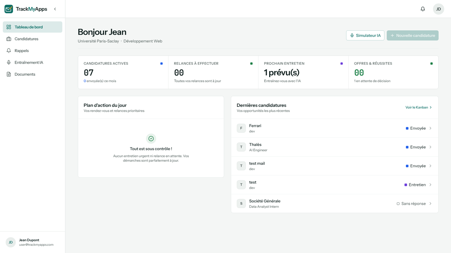Open the Ferrari application row chevron
Image resolution: width=451 pixels, height=253 pixels.
click(431, 128)
